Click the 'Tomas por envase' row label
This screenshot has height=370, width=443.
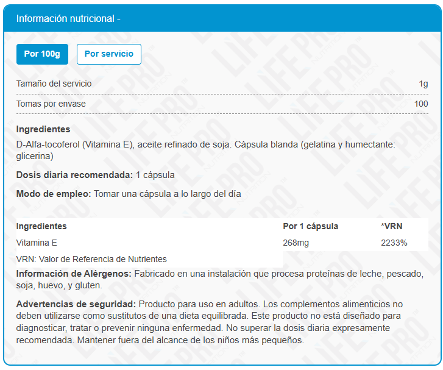click(x=51, y=104)
